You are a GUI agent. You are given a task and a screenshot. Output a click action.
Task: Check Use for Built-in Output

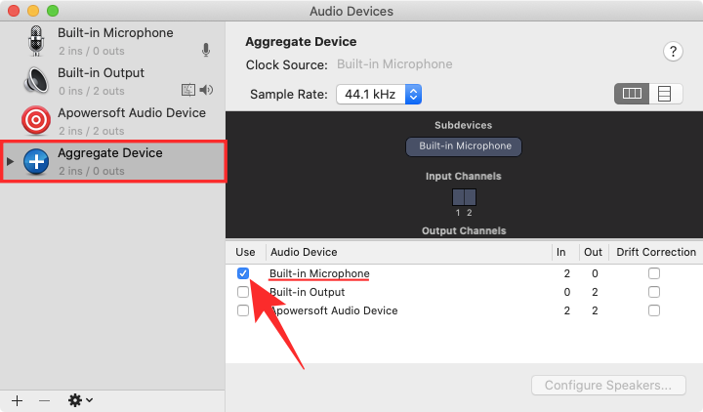coord(243,292)
